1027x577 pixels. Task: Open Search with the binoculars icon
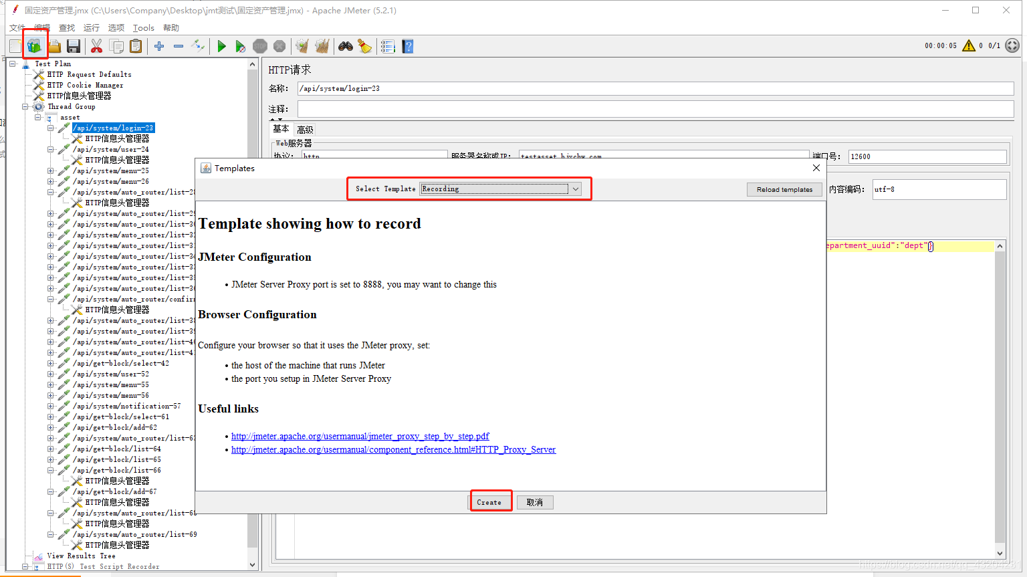click(345, 46)
